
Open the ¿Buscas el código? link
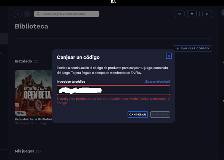pyautogui.click(x=157, y=81)
